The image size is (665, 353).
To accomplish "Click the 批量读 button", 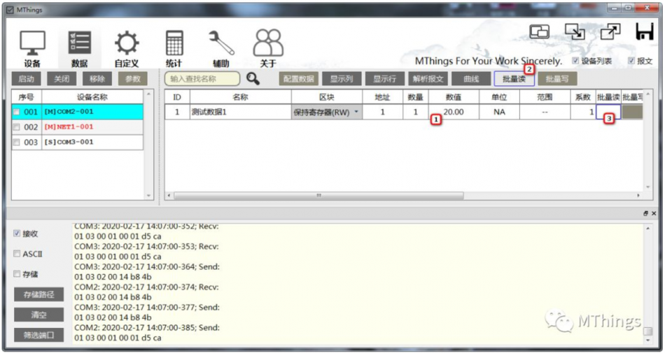I will pyautogui.click(x=514, y=79).
